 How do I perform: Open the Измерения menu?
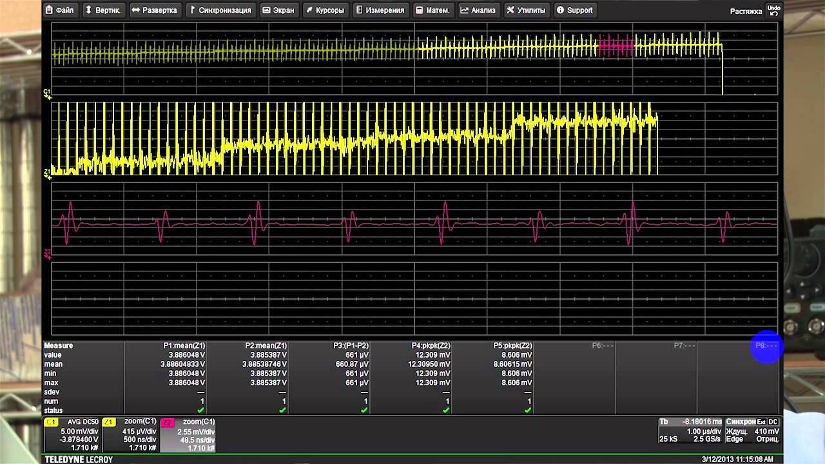(x=381, y=10)
